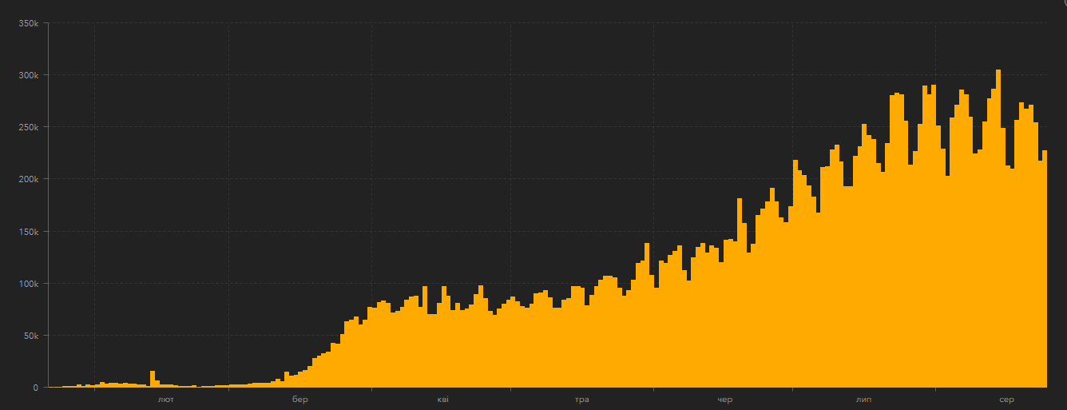Select the isolated spike bar before 'лют'
The image size is (1067, 410).
(x=153, y=379)
